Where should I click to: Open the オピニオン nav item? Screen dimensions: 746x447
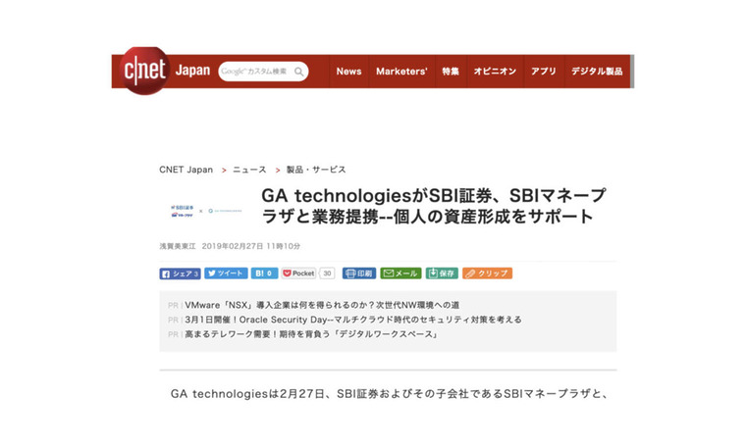tap(495, 72)
